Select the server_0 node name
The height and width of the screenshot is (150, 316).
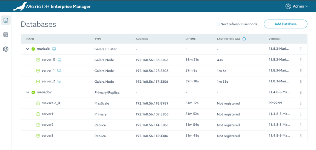[x=48, y=60]
